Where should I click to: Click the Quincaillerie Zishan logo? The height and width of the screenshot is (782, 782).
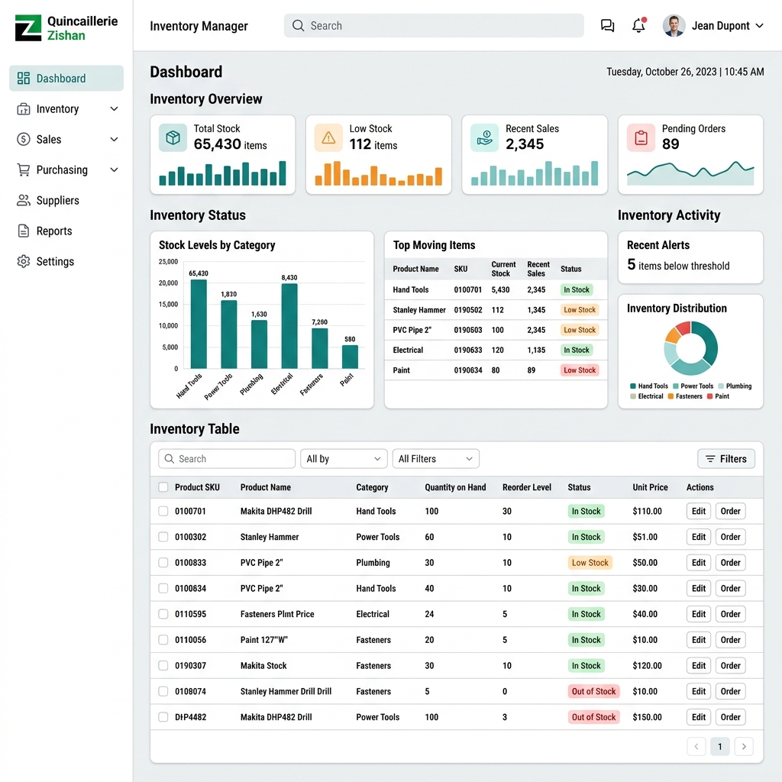(66, 28)
